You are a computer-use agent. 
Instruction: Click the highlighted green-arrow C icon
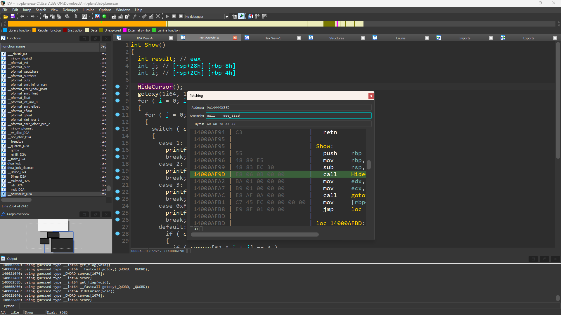click(241, 17)
